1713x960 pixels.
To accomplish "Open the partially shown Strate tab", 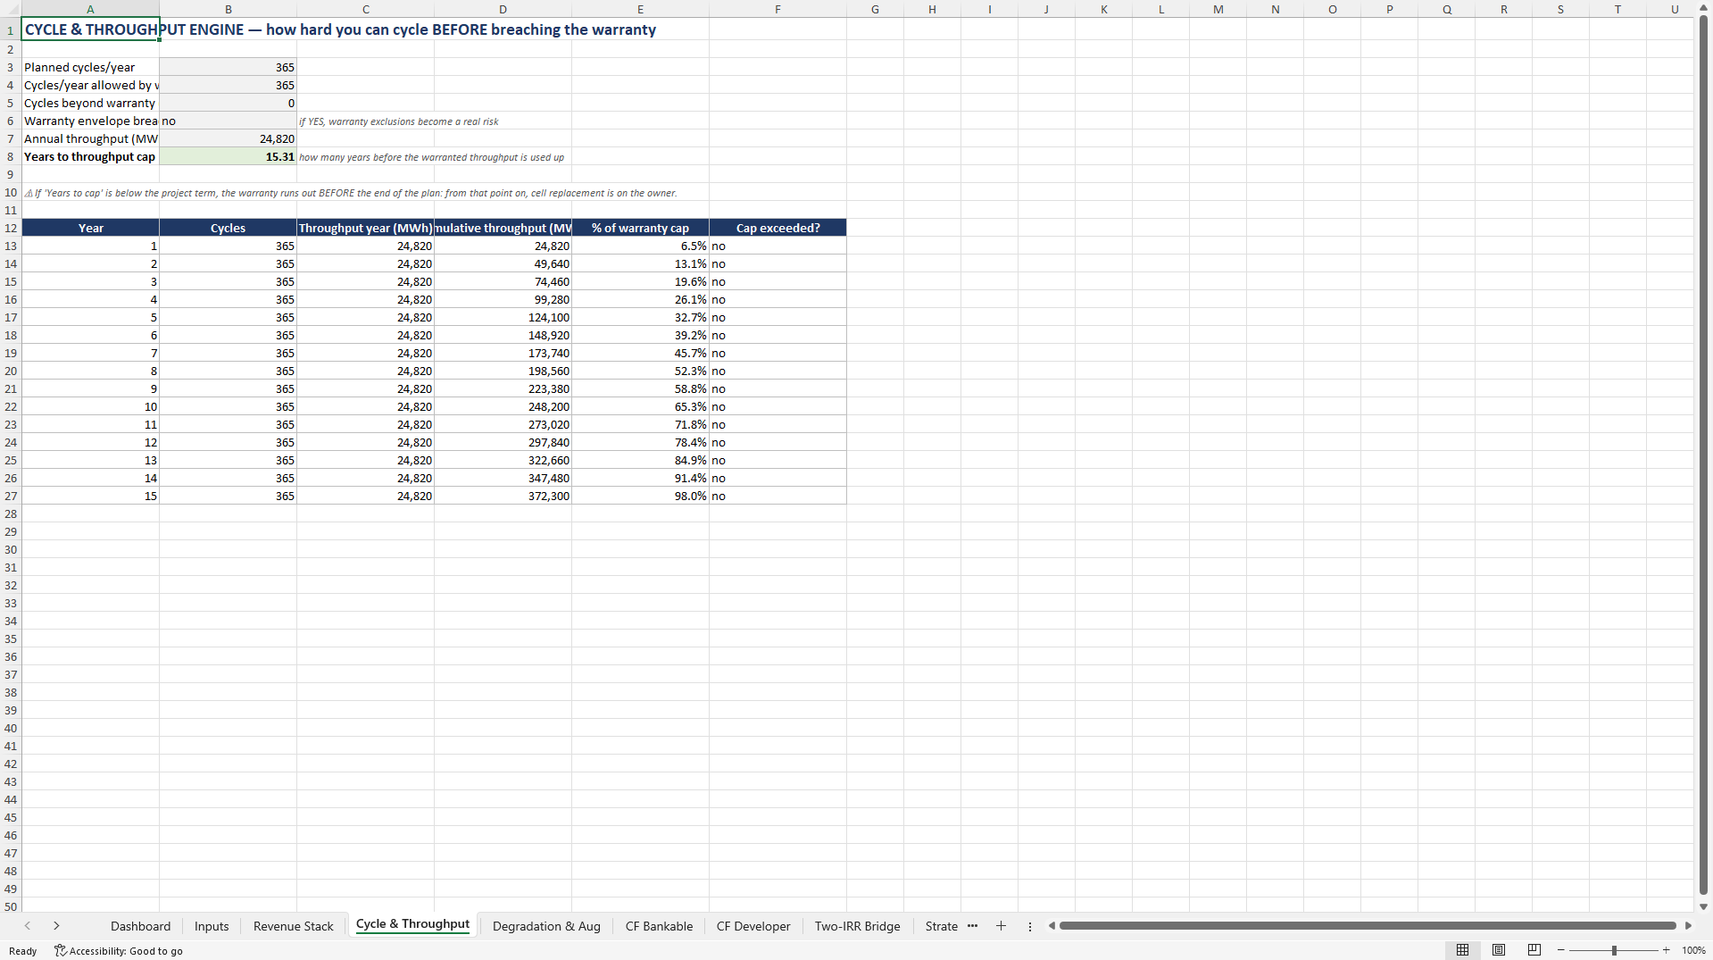I will tap(941, 926).
